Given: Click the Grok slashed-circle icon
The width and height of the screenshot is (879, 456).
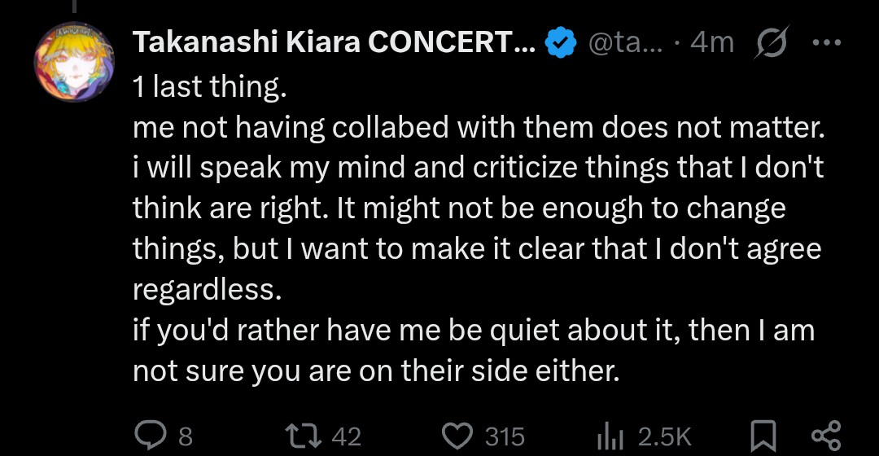Looking at the screenshot, I should pyautogui.click(x=772, y=42).
